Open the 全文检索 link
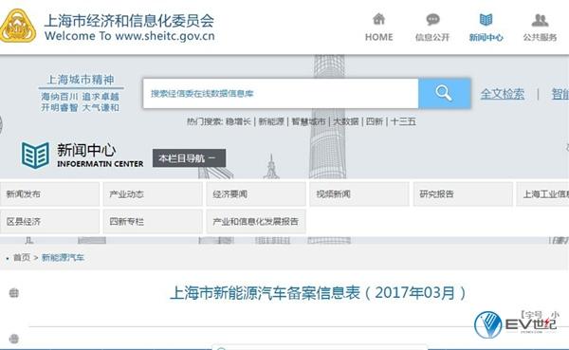569x350 pixels. [503, 94]
